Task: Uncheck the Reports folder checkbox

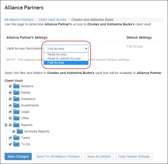Action: [10, 125]
